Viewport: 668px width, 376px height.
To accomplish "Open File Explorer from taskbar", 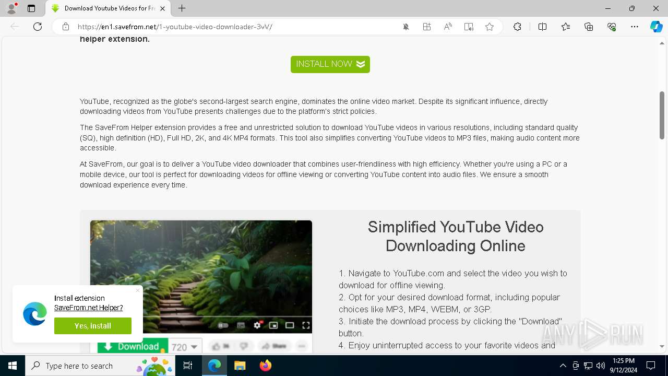I will click(240, 366).
